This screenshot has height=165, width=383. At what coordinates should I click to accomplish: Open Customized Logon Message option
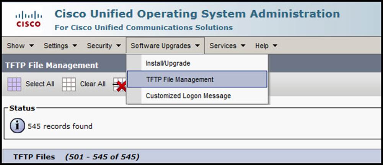(188, 95)
